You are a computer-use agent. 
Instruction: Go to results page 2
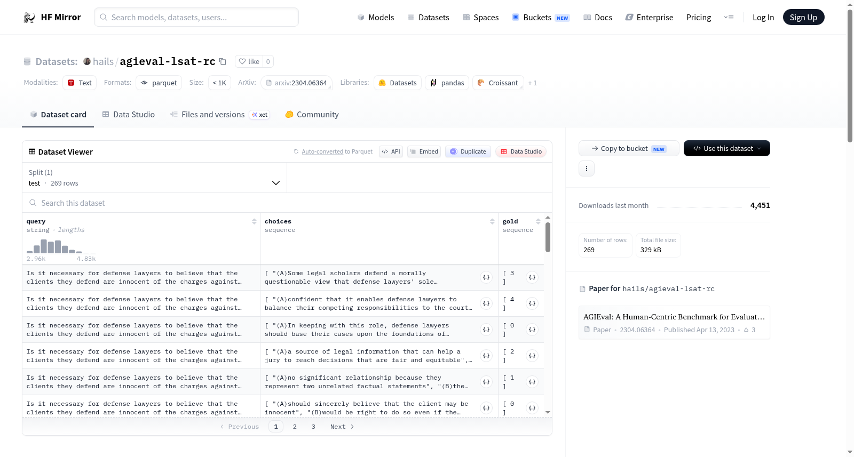tap(295, 427)
